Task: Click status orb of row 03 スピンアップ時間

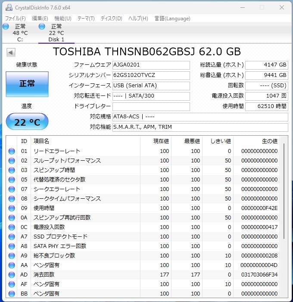Action: (x=12, y=170)
